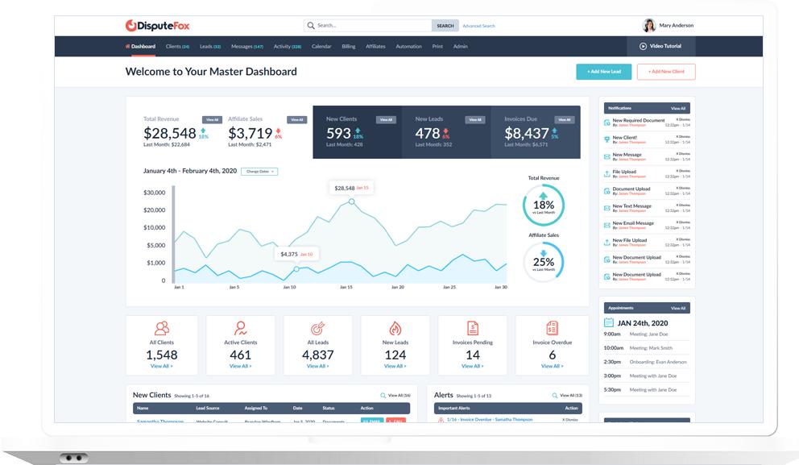Click the New Client! trophy notification icon

coord(606,139)
